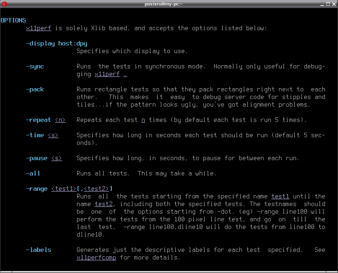Click the window title 'posixru@my-pc:~'
The image size is (338, 273).
pos(164,4)
